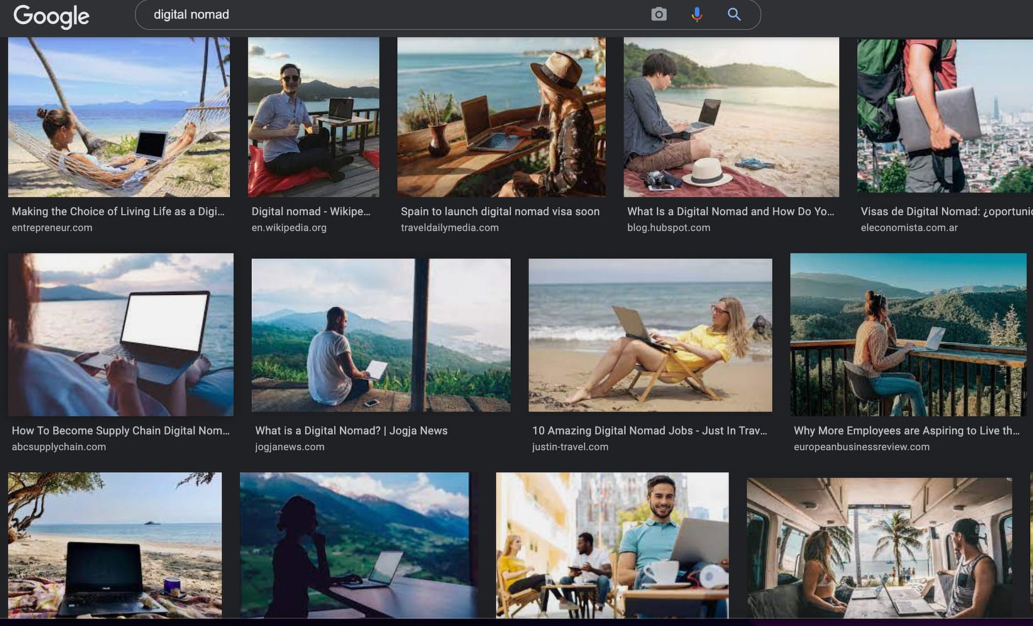1033x626 pixels.
Task: Click the magnifying glass search button
Action: click(734, 14)
